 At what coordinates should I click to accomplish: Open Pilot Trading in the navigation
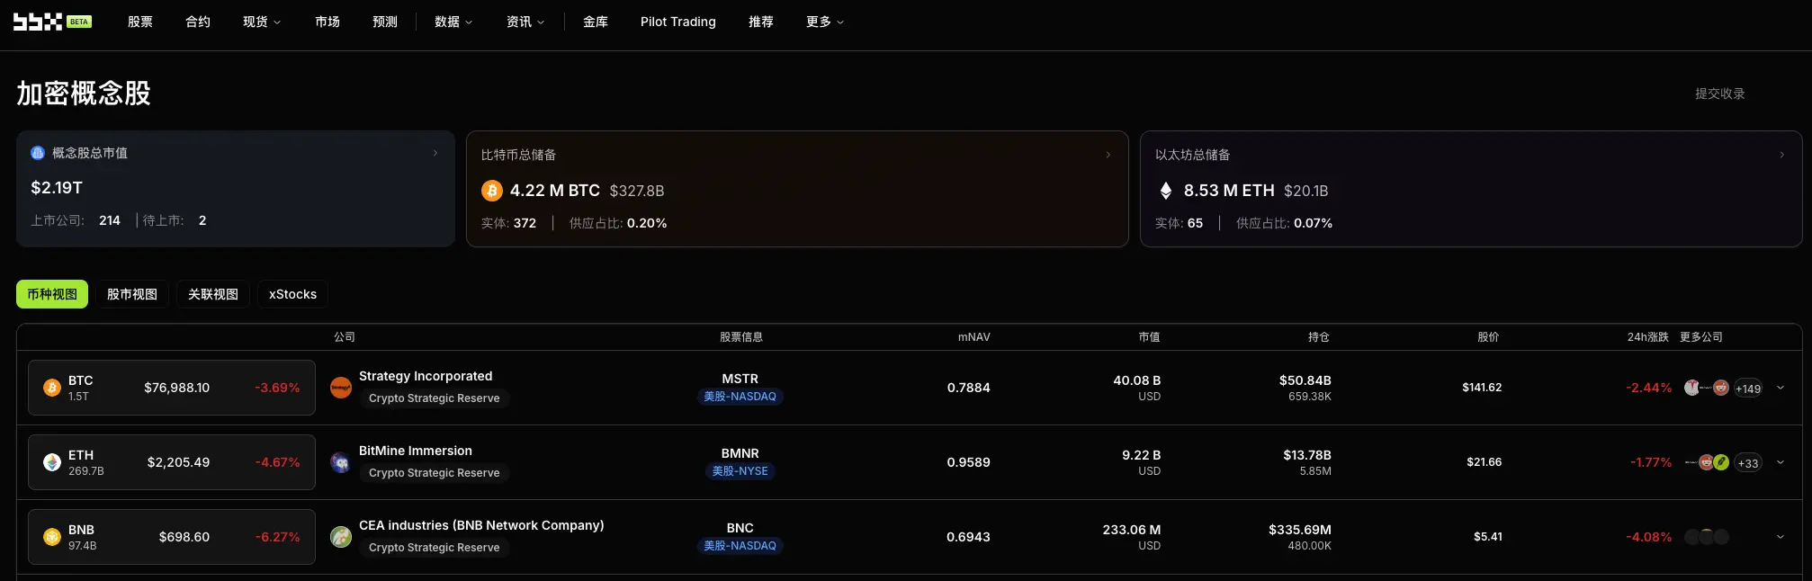pos(678,22)
